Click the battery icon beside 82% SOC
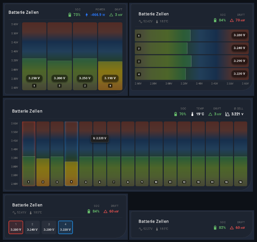Screen dimensions: 257x242 coord(215,228)
